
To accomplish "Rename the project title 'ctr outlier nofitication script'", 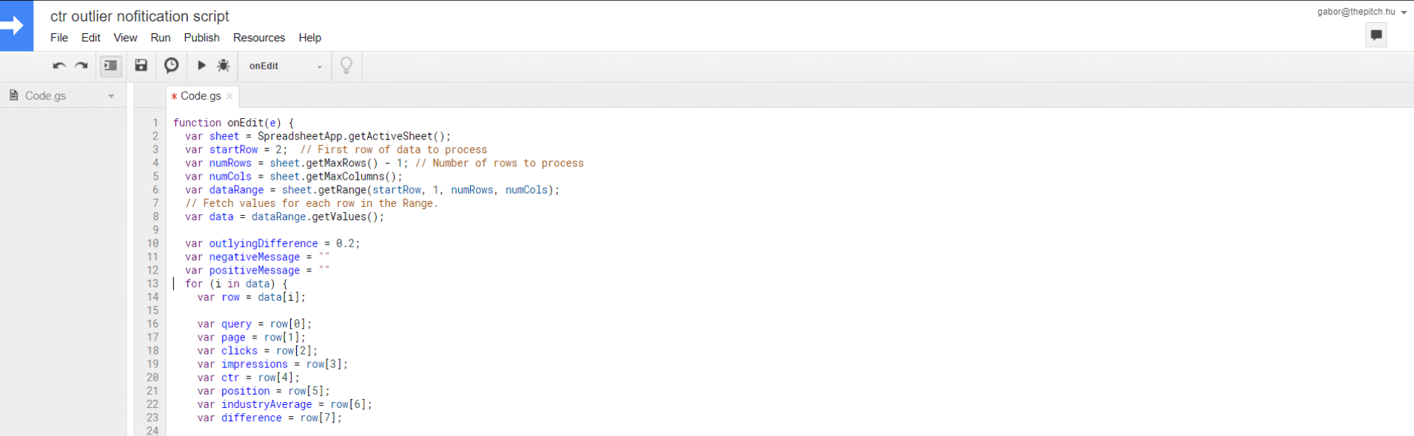I will 140,16.
